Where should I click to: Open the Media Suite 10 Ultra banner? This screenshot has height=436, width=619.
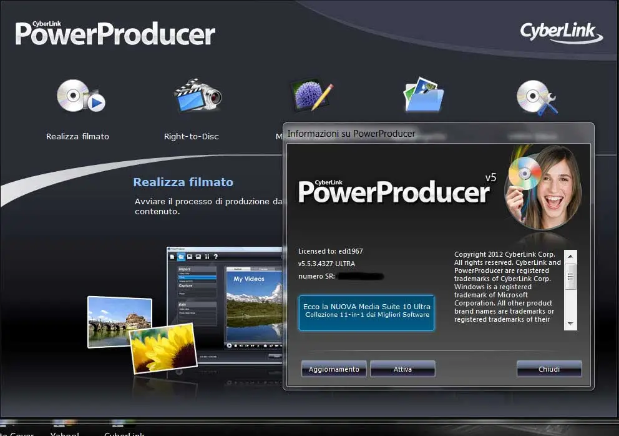coord(366,312)
